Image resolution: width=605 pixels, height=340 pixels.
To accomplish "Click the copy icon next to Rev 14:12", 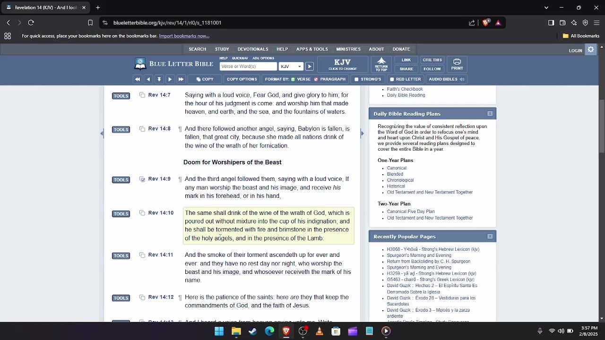I will pyautogui.click(x=142, y=297).
